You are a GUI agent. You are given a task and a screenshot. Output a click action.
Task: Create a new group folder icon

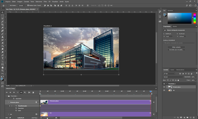click(x=187, y=118)
